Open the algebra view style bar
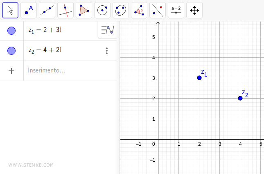This screenshot has height=174, width=264. [x=107, y=30]
